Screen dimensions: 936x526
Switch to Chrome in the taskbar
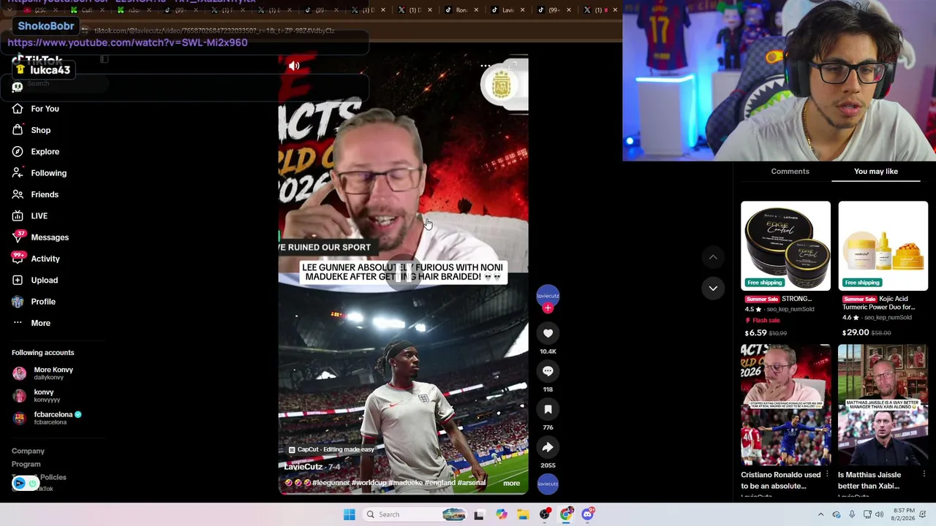[x=566, y=514]
